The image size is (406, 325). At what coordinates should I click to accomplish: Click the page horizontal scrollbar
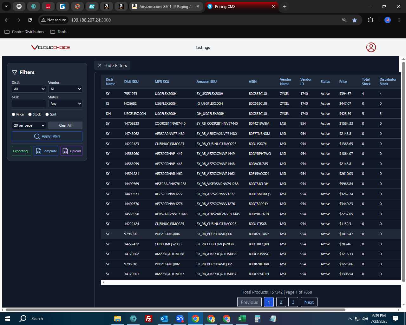click(175, 310)
